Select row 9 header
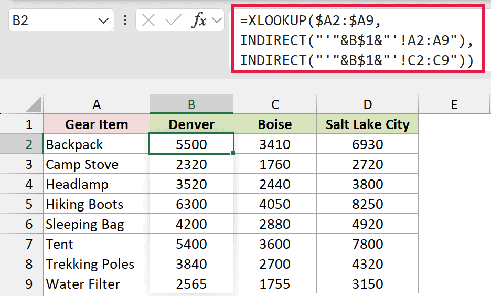 22,284
